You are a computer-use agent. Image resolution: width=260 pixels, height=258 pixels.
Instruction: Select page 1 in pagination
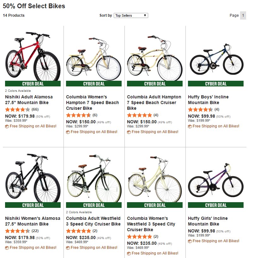[243, 15]
